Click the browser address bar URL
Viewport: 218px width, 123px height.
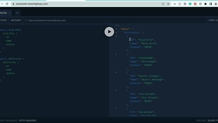click(x=32, y=4)
